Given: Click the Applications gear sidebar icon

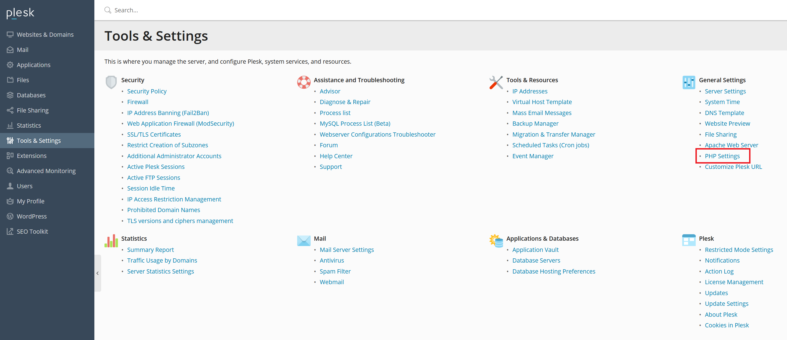Looking at the screenshot, I should [x=10, y=65].
